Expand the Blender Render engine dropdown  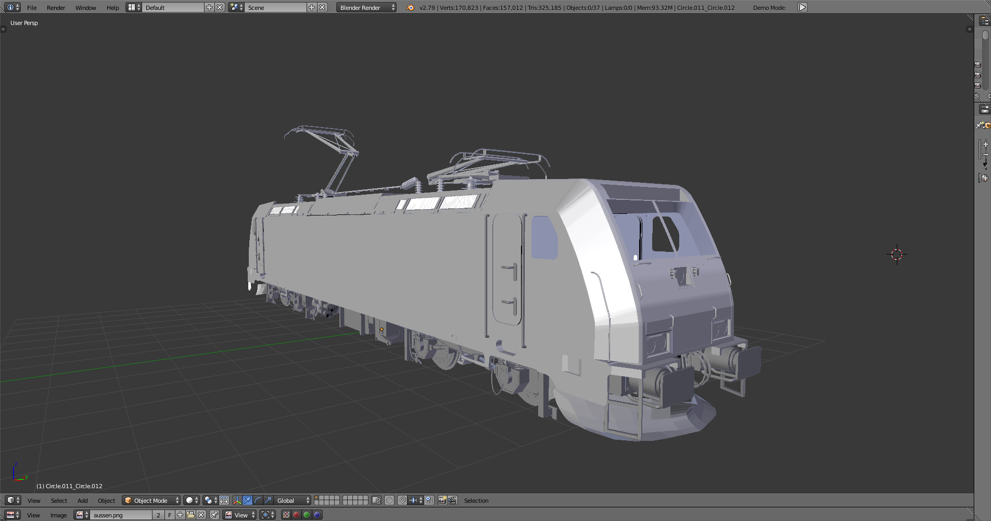point(366,7)
